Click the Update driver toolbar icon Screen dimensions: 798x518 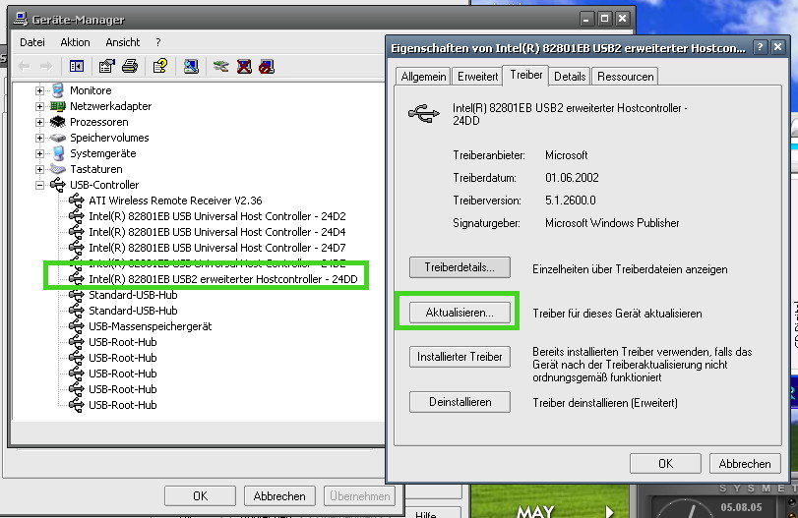(x=220, y=66)
